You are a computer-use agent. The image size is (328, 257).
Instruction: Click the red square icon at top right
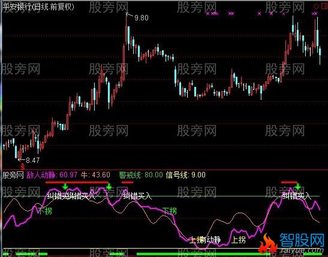324,6
